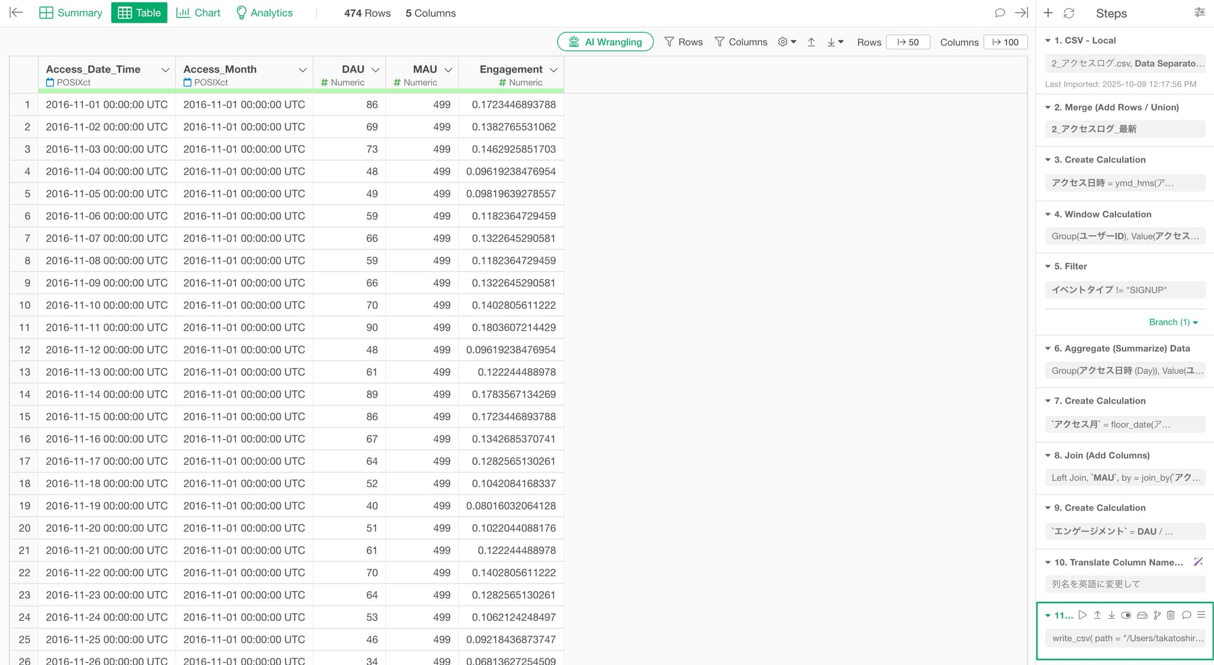Screen dimensions: 1214x665
Task: Click the Rows filter button
Action: click(x=684, y=42)
